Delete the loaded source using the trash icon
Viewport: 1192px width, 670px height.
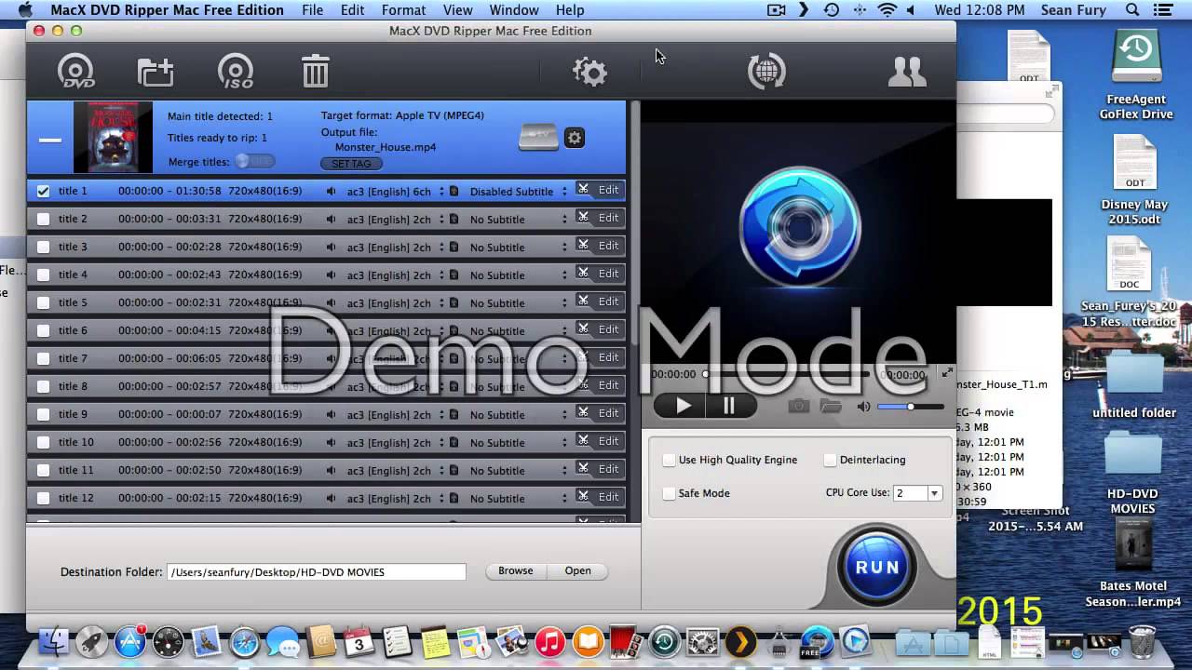tap(316, 72)
